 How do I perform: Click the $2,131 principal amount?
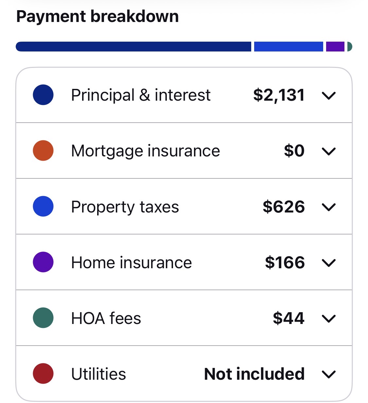[x=279, y=95]
